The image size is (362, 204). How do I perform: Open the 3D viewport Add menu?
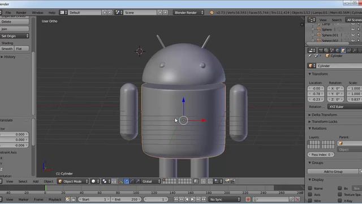(36, 181)
